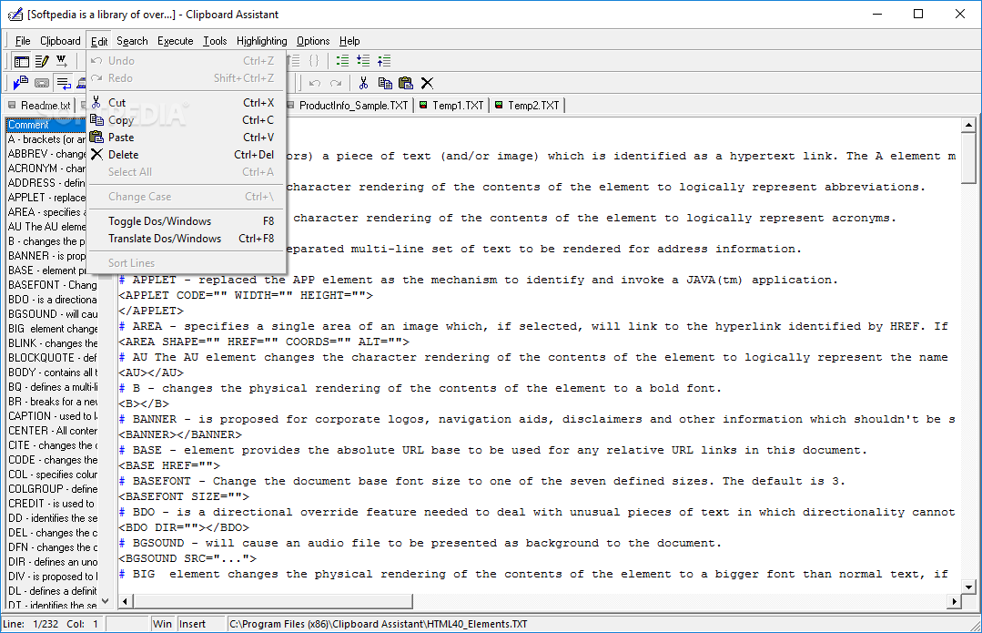Select the 'BASEFONT' list entry
This screenshot has width=982, height=633.
click(x=53, y=284)
